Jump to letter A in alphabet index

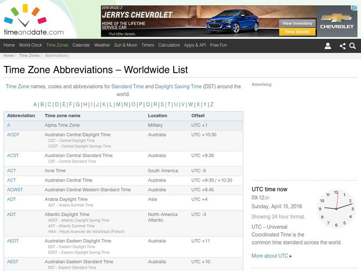(35, 104)
